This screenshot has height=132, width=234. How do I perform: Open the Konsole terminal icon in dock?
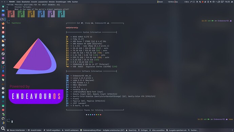[3, 19]
